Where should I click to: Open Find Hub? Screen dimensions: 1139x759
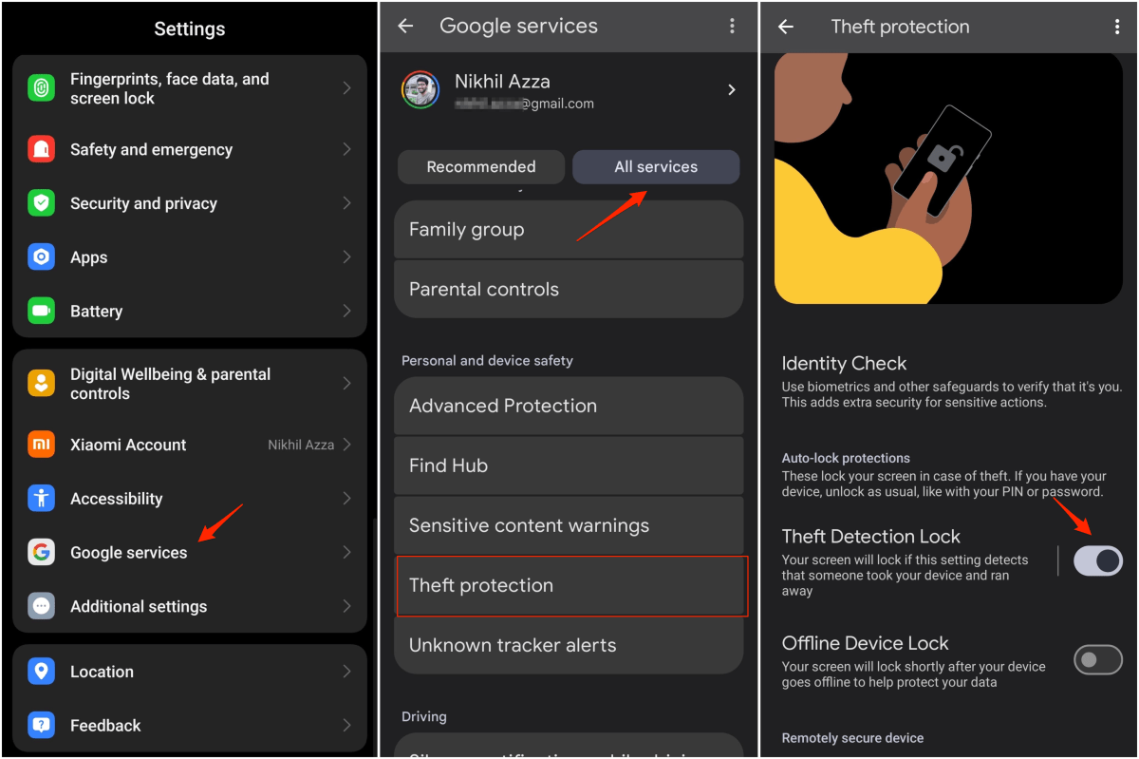tap(569, 465)
